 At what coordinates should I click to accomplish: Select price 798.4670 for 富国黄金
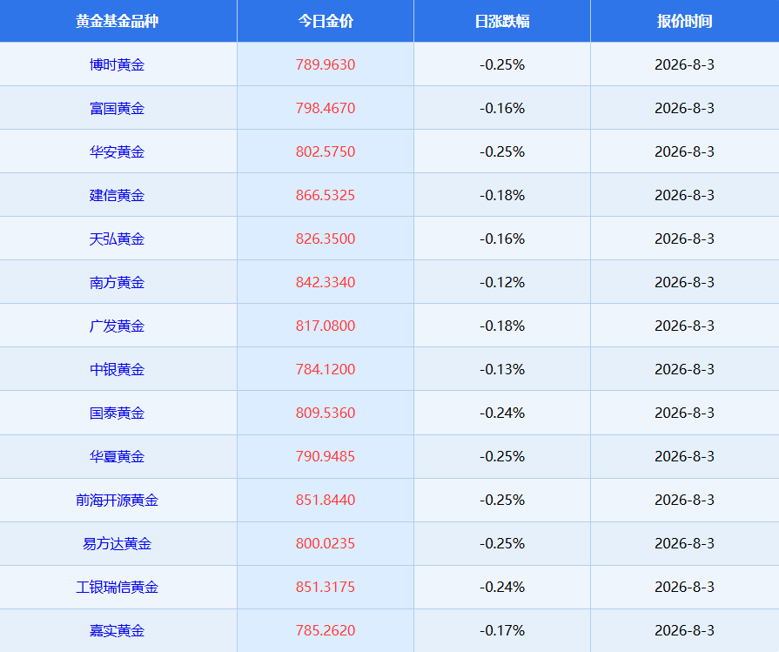click(x=326, y=108)
